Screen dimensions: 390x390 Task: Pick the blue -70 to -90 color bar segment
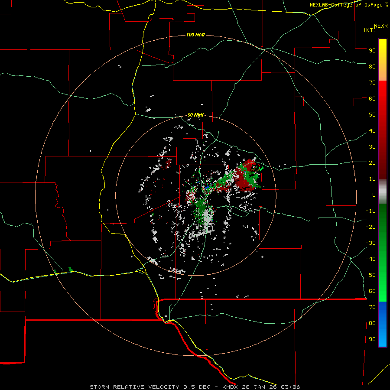(383, 324)
